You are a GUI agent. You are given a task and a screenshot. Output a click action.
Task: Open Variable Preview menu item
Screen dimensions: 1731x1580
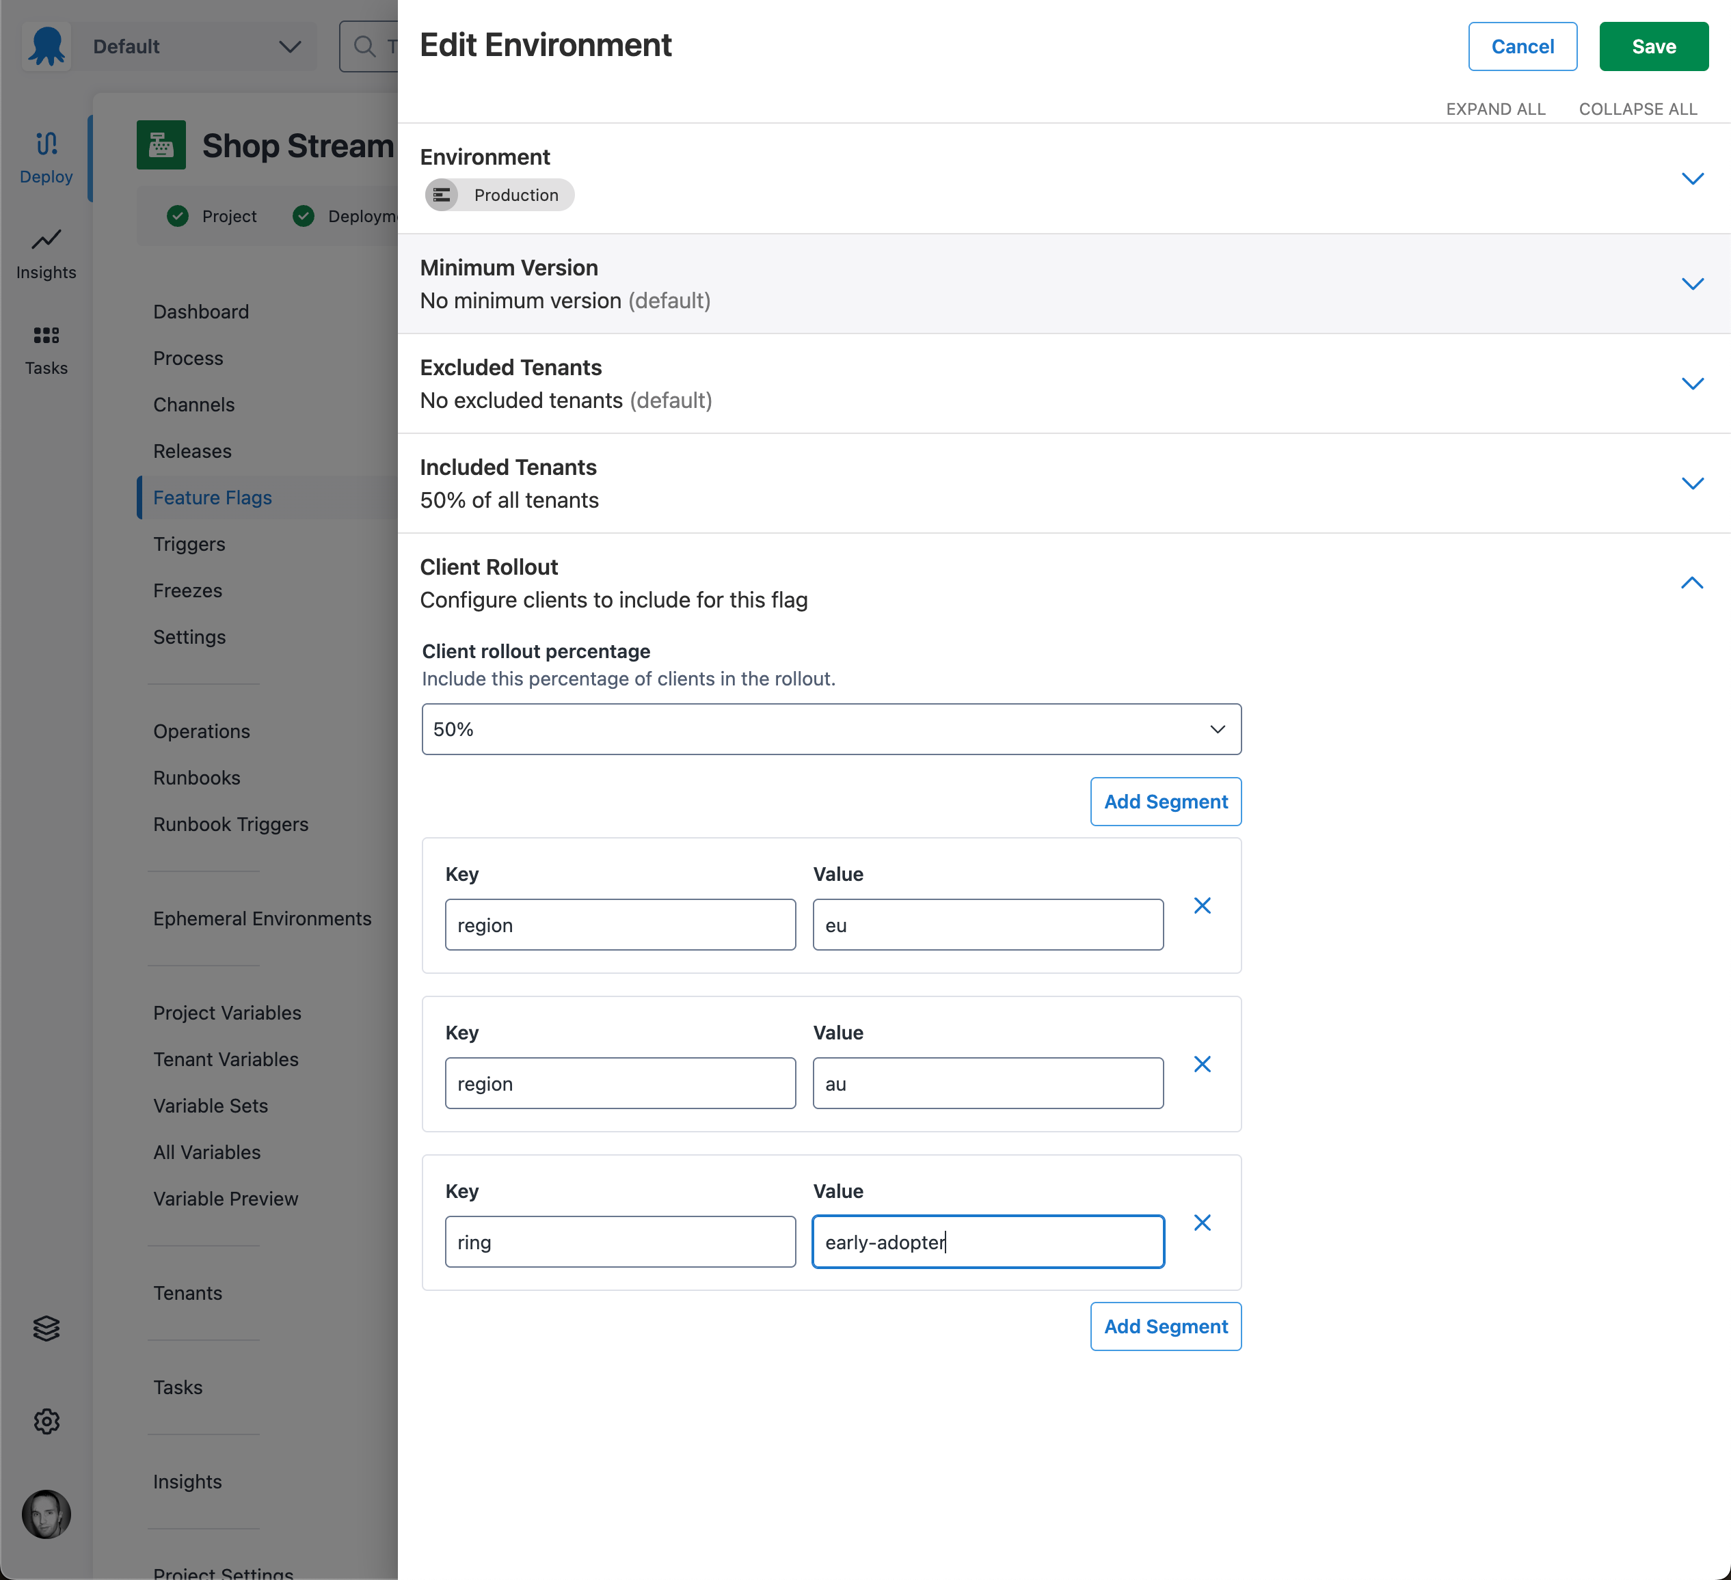click(x=226, y=1198)
